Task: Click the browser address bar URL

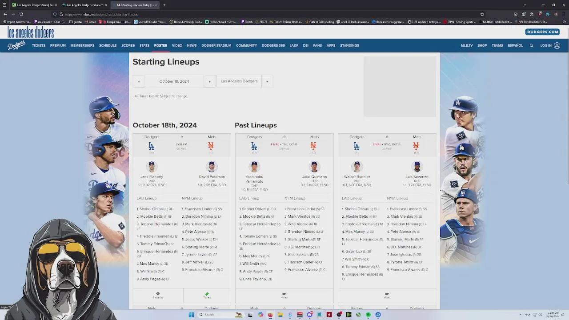Action: (101, 14)
